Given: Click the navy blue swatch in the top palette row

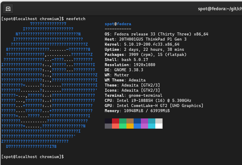Looking at the screenshot, I should click(137, 121).
